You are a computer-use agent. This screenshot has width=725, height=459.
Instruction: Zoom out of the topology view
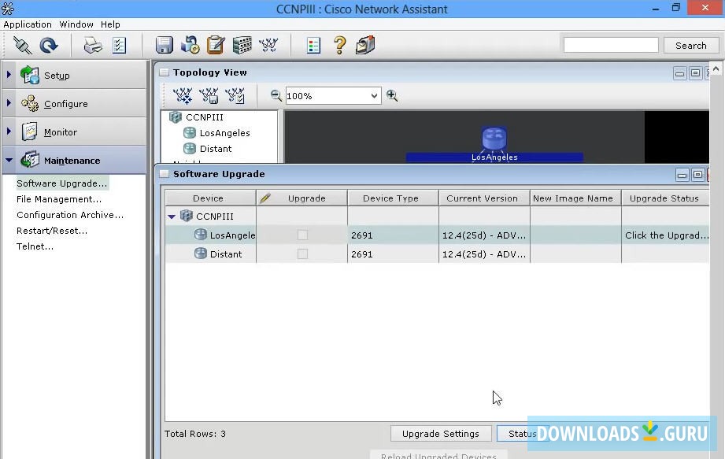coord(276,96)
